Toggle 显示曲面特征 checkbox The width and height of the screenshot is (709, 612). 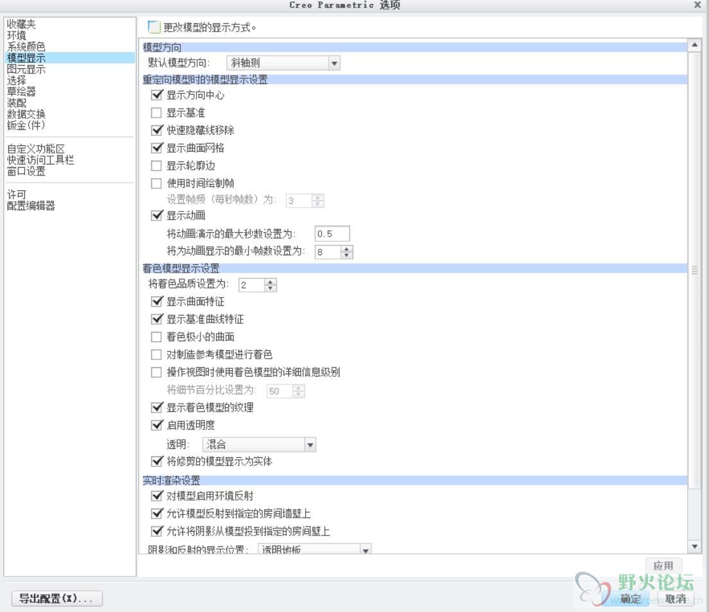pyautogui.click(x=157, y=301)
